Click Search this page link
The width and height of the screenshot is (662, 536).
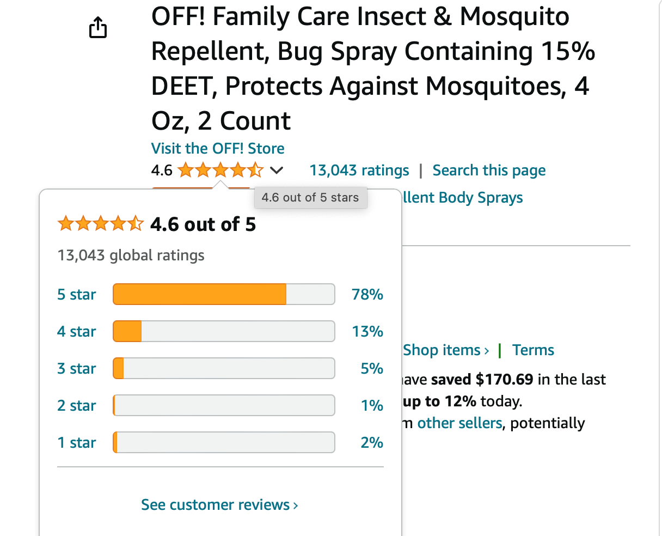[489, 170]
